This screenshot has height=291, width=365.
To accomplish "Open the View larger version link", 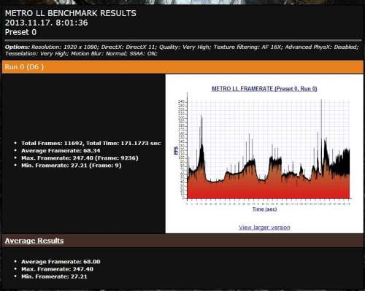I will 264,228.
